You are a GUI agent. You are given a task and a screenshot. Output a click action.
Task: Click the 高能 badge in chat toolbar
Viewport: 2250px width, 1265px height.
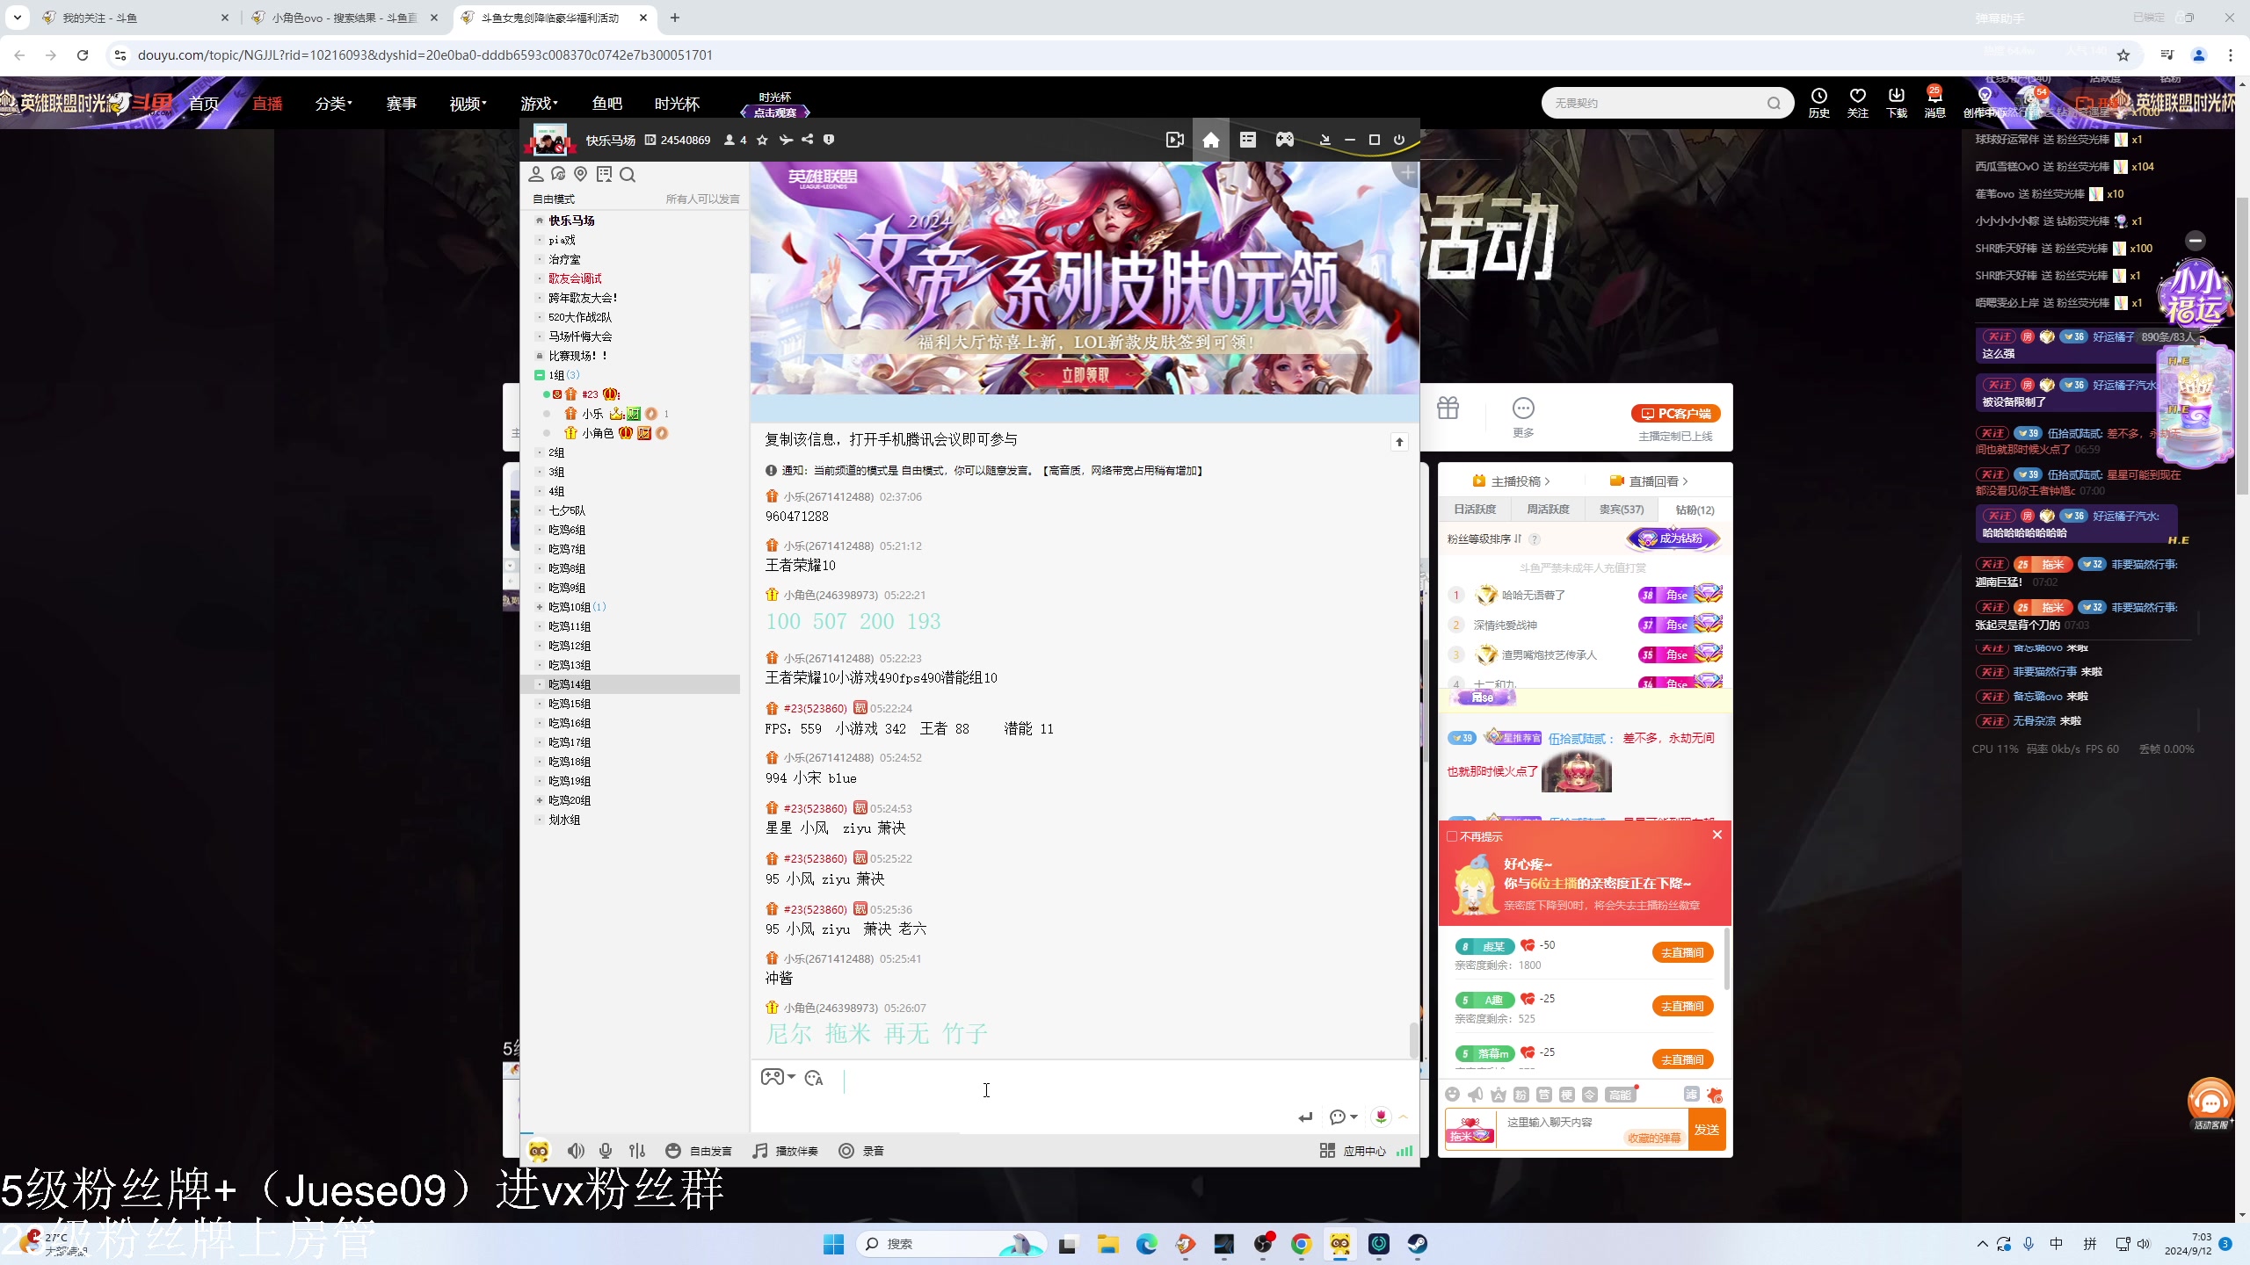click(1620, 1095)
